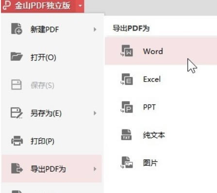Image resolution: width=217 pixels, height=193 pixels.
Task: Click the Word export icon
Action: click(x=127, y=51)
